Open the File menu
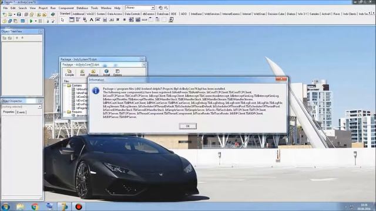 pos(5,8)
